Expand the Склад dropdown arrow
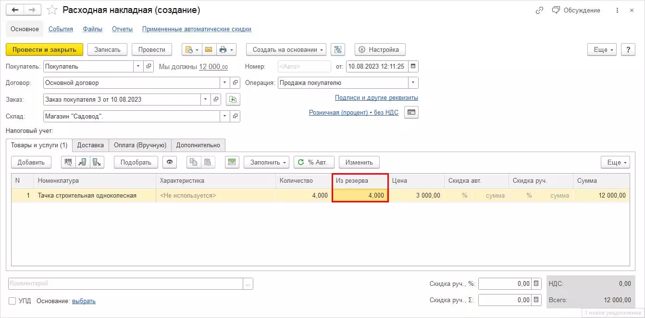This screenshot has width=645, height=318. (225, 116)
